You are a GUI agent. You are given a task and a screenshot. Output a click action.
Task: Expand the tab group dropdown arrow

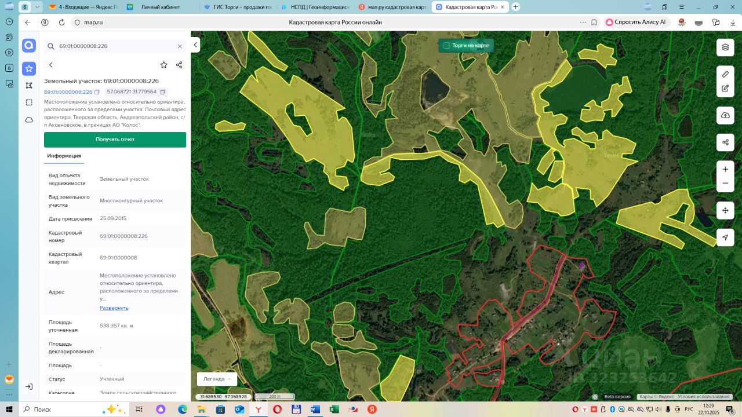tap(37, 7)
